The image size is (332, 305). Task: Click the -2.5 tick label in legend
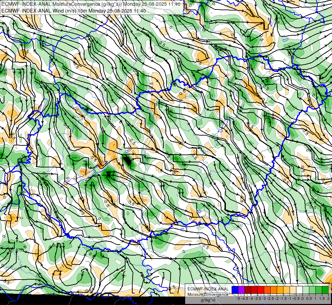270,299
